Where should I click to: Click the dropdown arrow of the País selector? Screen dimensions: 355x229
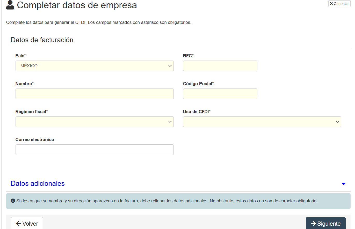(x=170, y=66)
